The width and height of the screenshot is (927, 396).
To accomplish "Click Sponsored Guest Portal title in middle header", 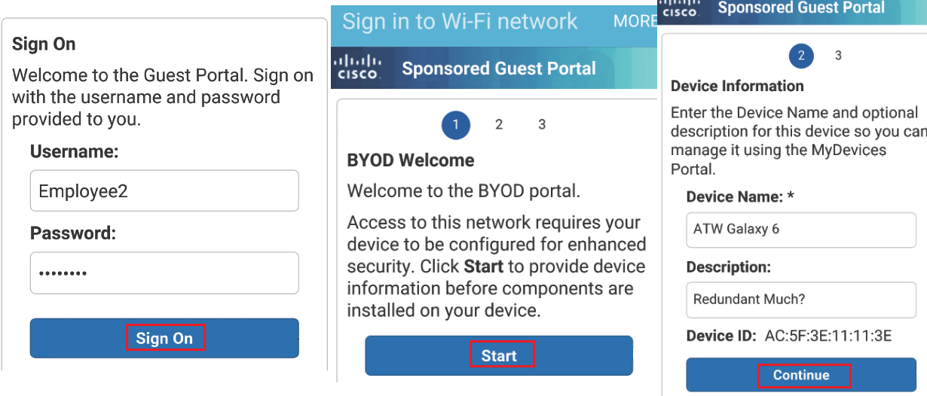I will pos(499,69).
